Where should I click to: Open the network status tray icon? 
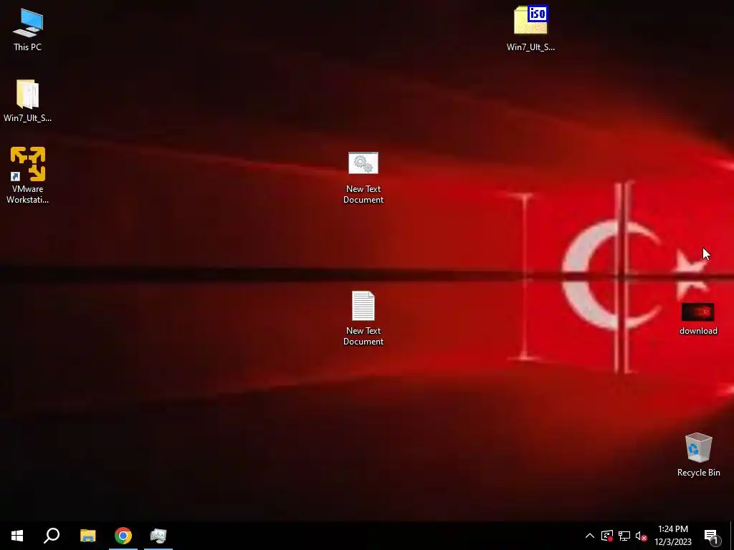[x=624, y=536]
